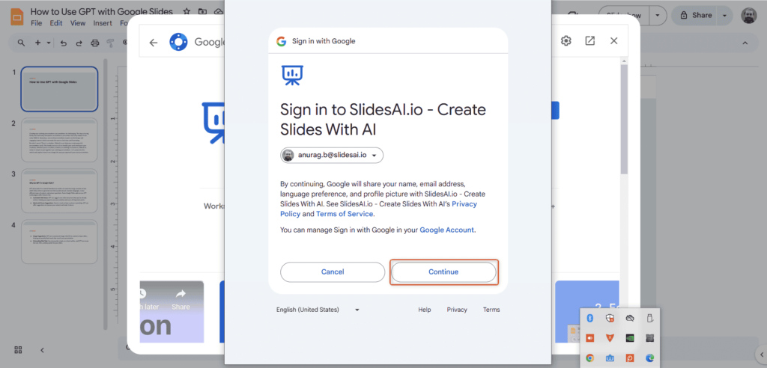The height and width of the screenshot is (368, 767).
Task: Click the Continue button in sign-in dialog
Action: click(x=443, y=272)
